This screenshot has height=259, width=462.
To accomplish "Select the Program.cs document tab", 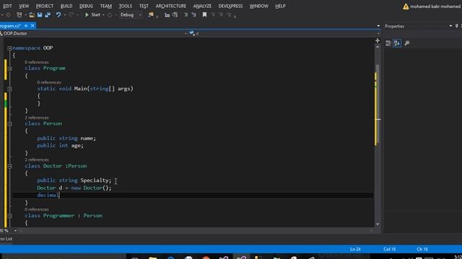I will click(11, 26).
